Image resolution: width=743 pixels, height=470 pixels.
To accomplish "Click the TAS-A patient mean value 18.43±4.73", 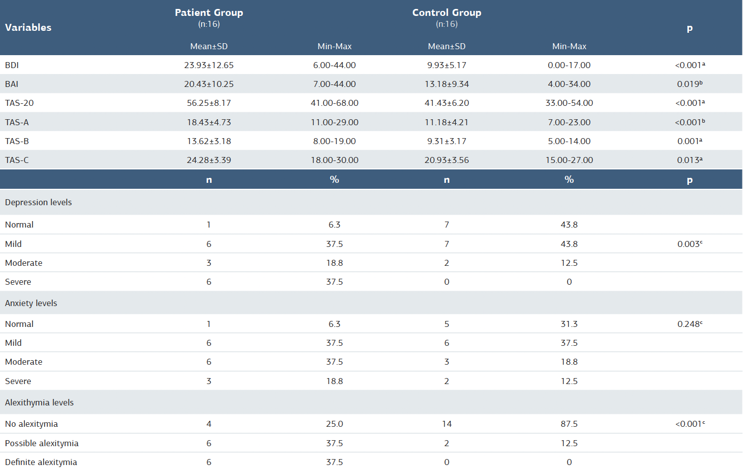I will 209,122.
